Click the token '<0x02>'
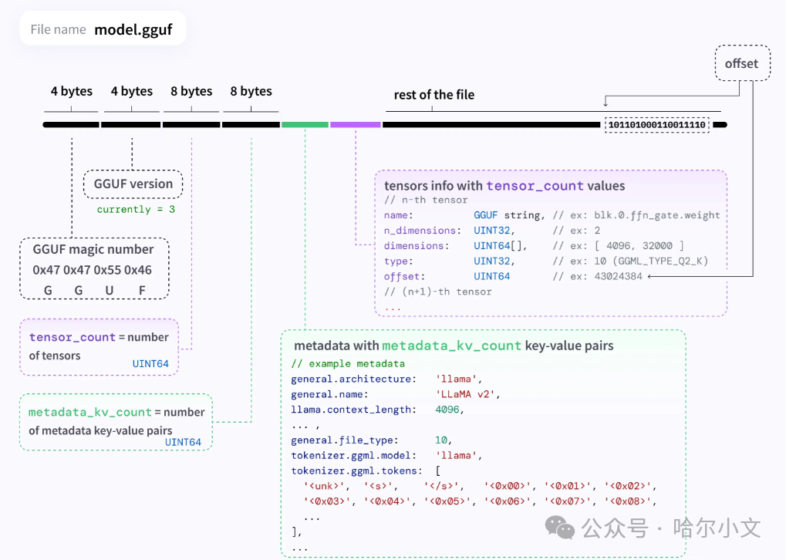Screen dimensions: 786x560 628,486
